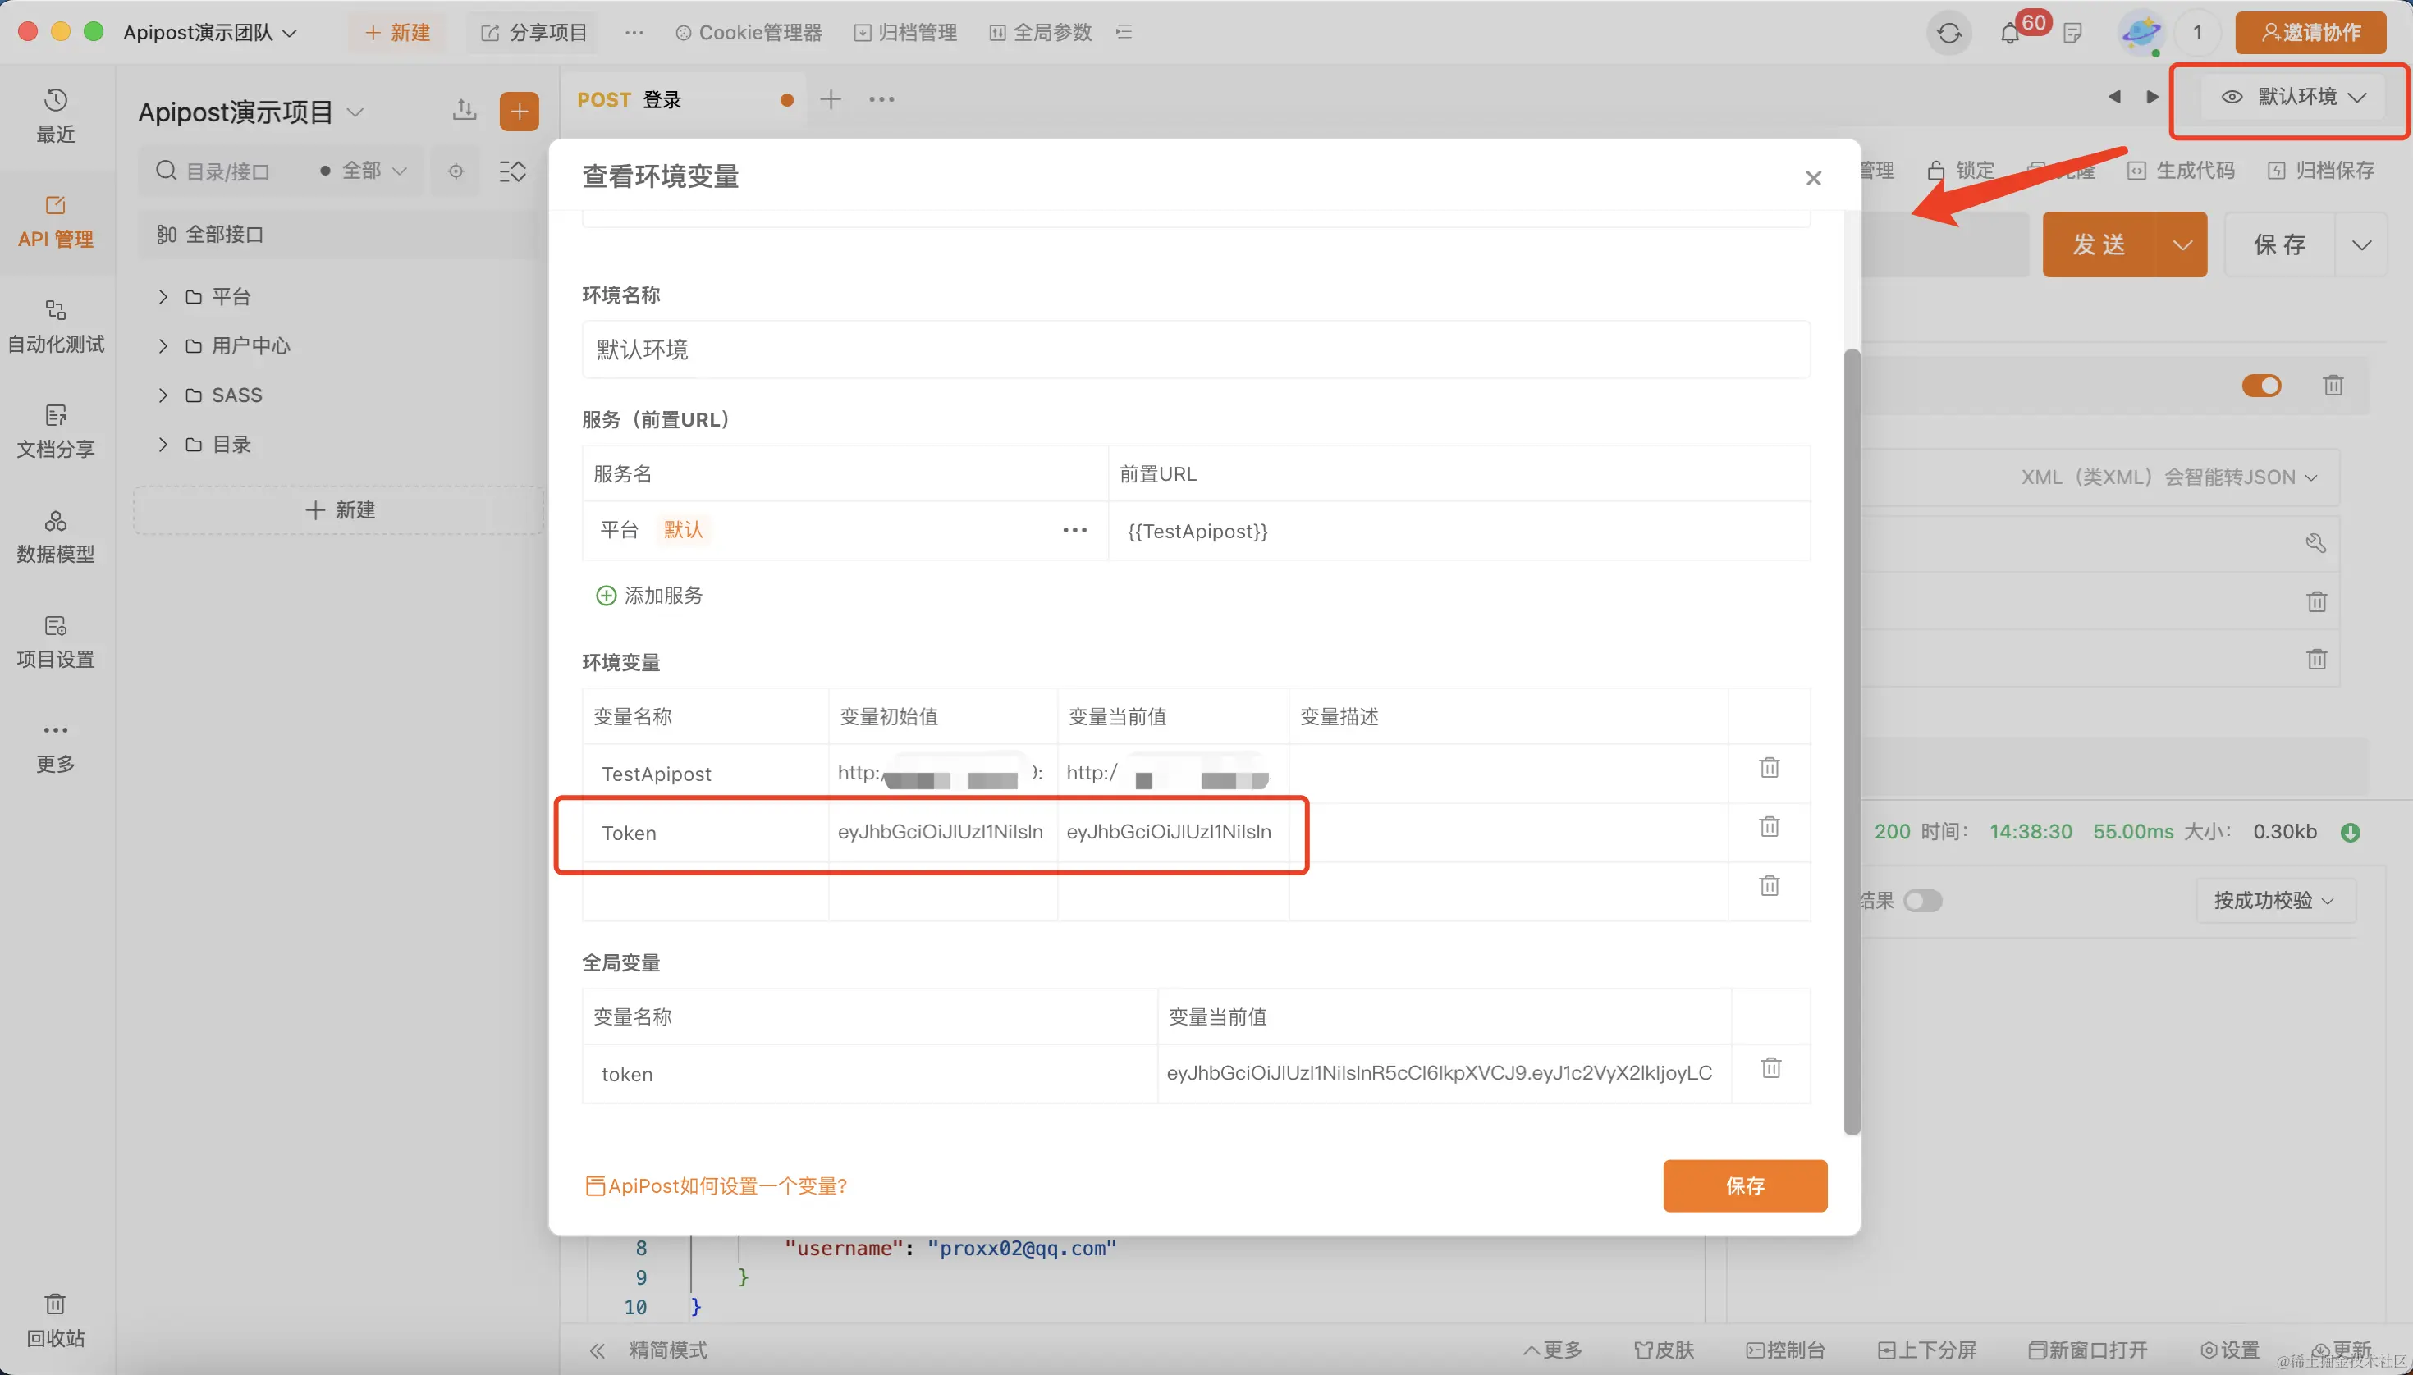Toggle the 结果 switch in the response area
Viewport: 2413px width, 1375px height.
coord(1921,901)
